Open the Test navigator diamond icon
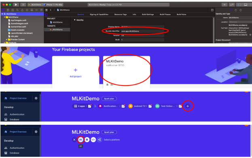 (x=27, y=10)
